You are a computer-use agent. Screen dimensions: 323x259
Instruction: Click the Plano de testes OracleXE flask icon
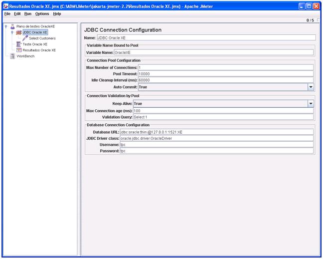12,26
